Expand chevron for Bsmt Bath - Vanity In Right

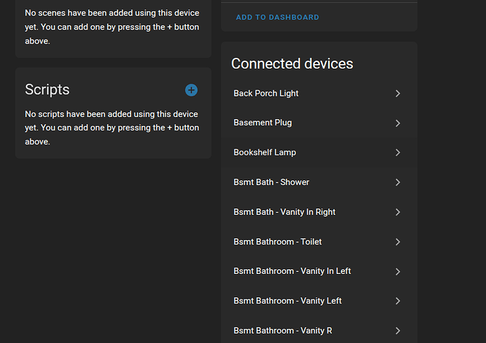pyautogui.click(x=398, y=212)
